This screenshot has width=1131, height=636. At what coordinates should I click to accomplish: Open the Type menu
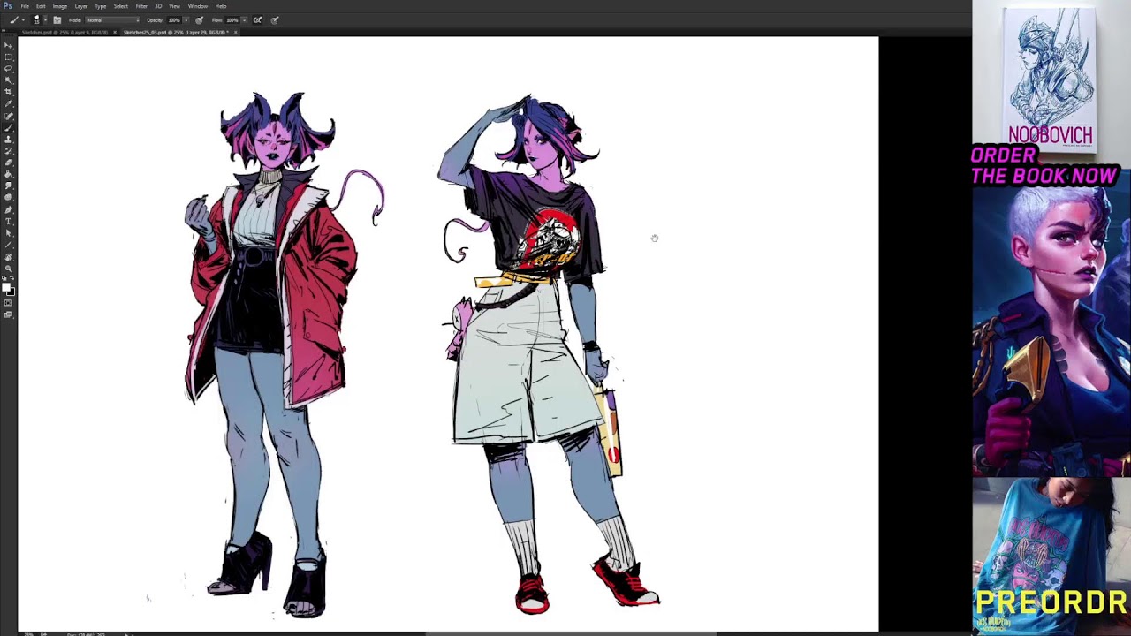pos(101,6)
